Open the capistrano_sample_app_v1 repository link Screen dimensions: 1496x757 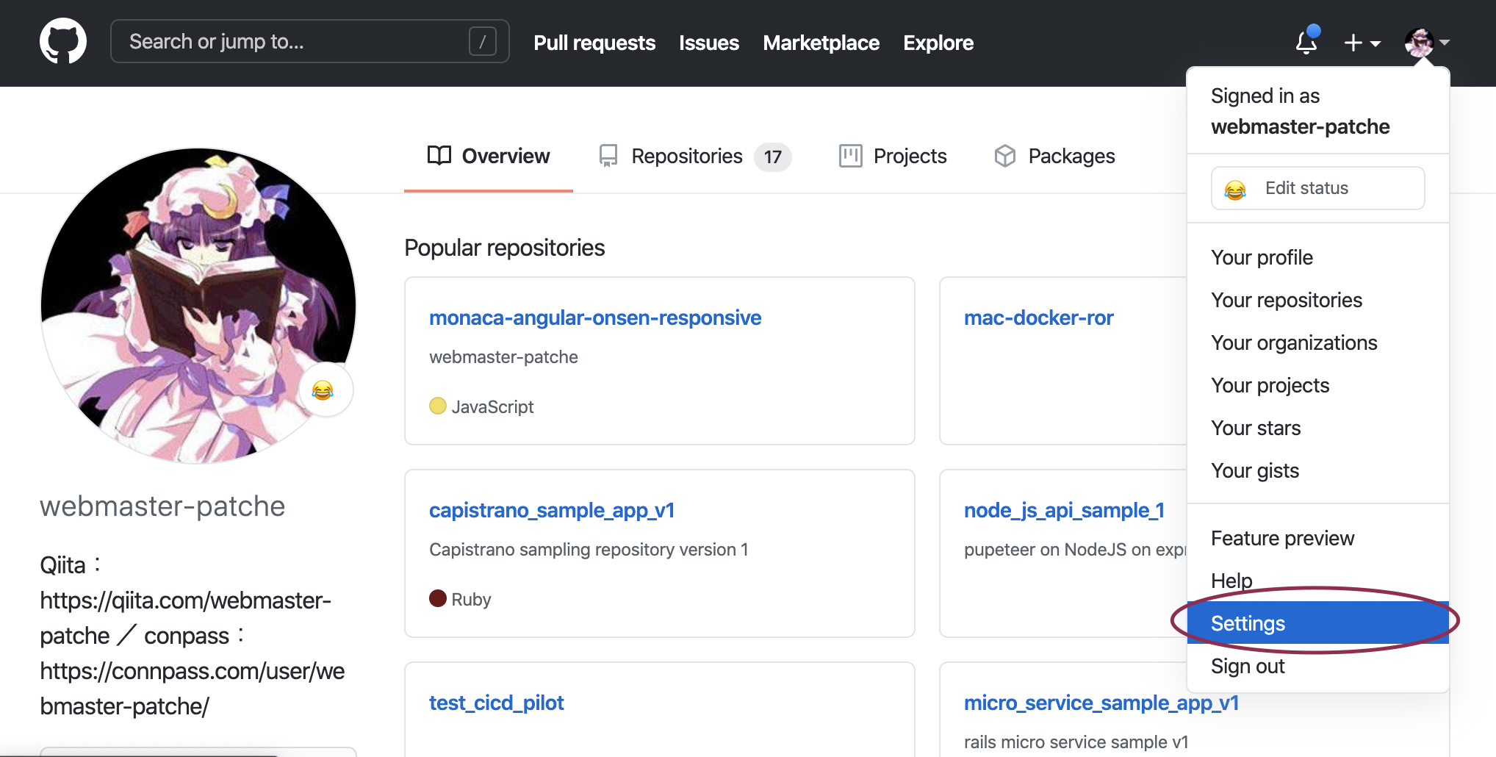[x=552, y=510]
